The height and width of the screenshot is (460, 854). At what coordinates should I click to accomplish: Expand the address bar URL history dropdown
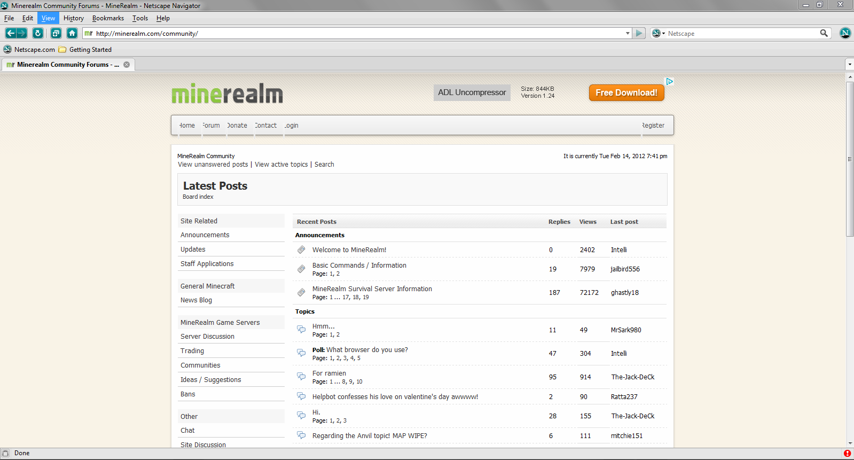(x=628, y=33)
